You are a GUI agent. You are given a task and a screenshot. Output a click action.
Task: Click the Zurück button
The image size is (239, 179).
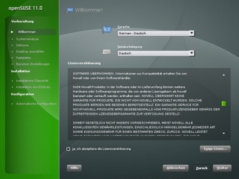pyautogui.click(x=202, y=168)
